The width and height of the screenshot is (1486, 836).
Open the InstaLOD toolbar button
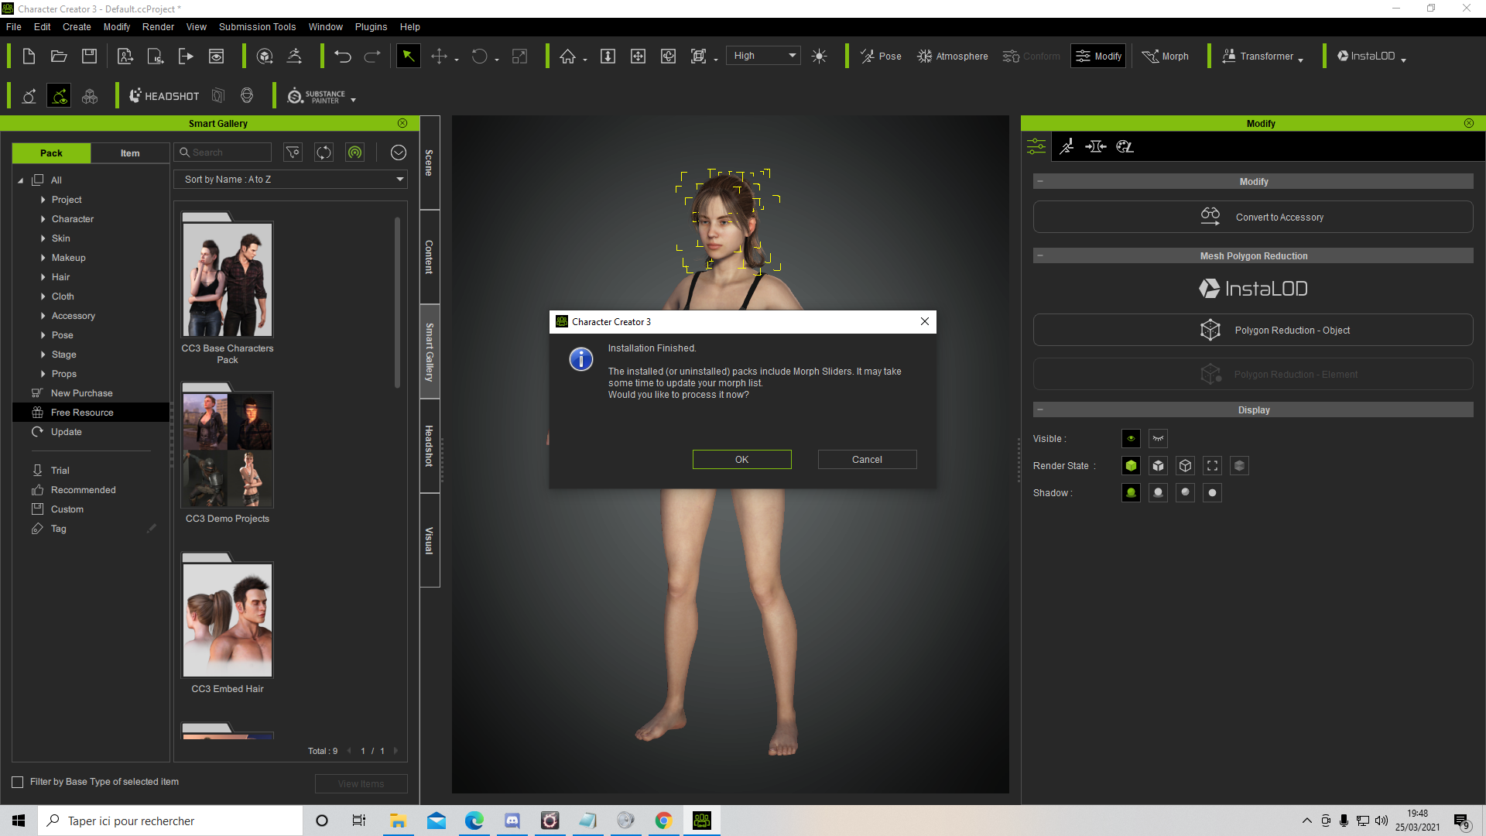(x=1366, y=57)
